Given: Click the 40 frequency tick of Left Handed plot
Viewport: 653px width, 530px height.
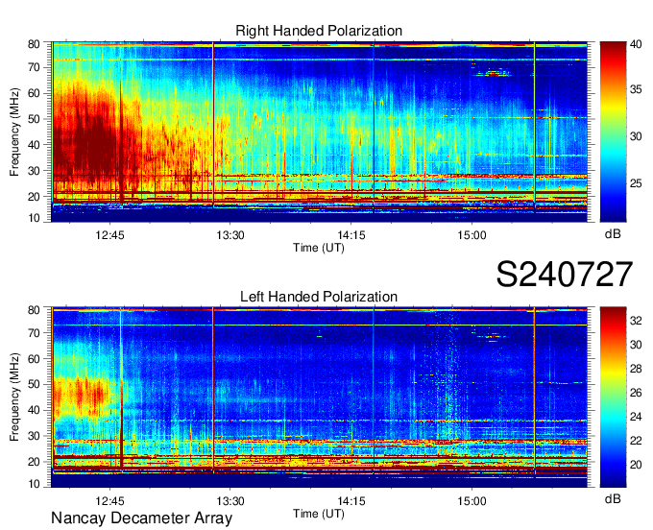Looking at the screenshot, I should pyautogui.click(x=34, y=411).
